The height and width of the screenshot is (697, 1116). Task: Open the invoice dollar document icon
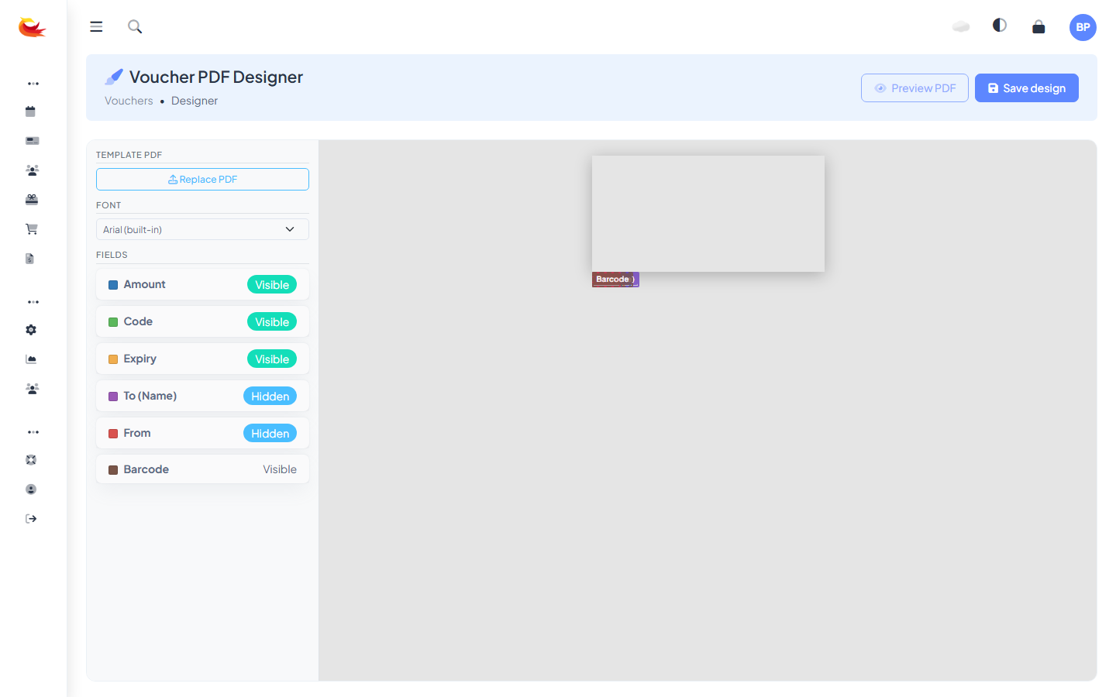(x=30, y=259)
